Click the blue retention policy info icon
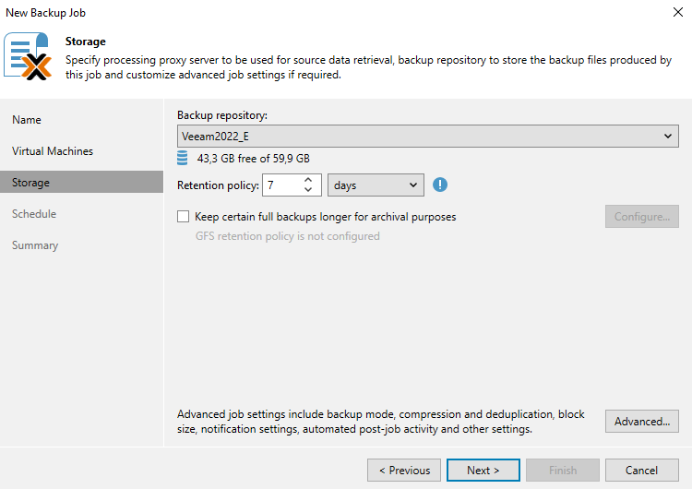Image resolution: width=692 pixels, height=489 pixels. click(x=439, y=185)
